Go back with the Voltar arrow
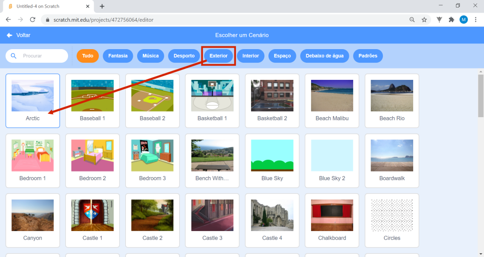This screenshot has width=484, height=257. point(9,35)
